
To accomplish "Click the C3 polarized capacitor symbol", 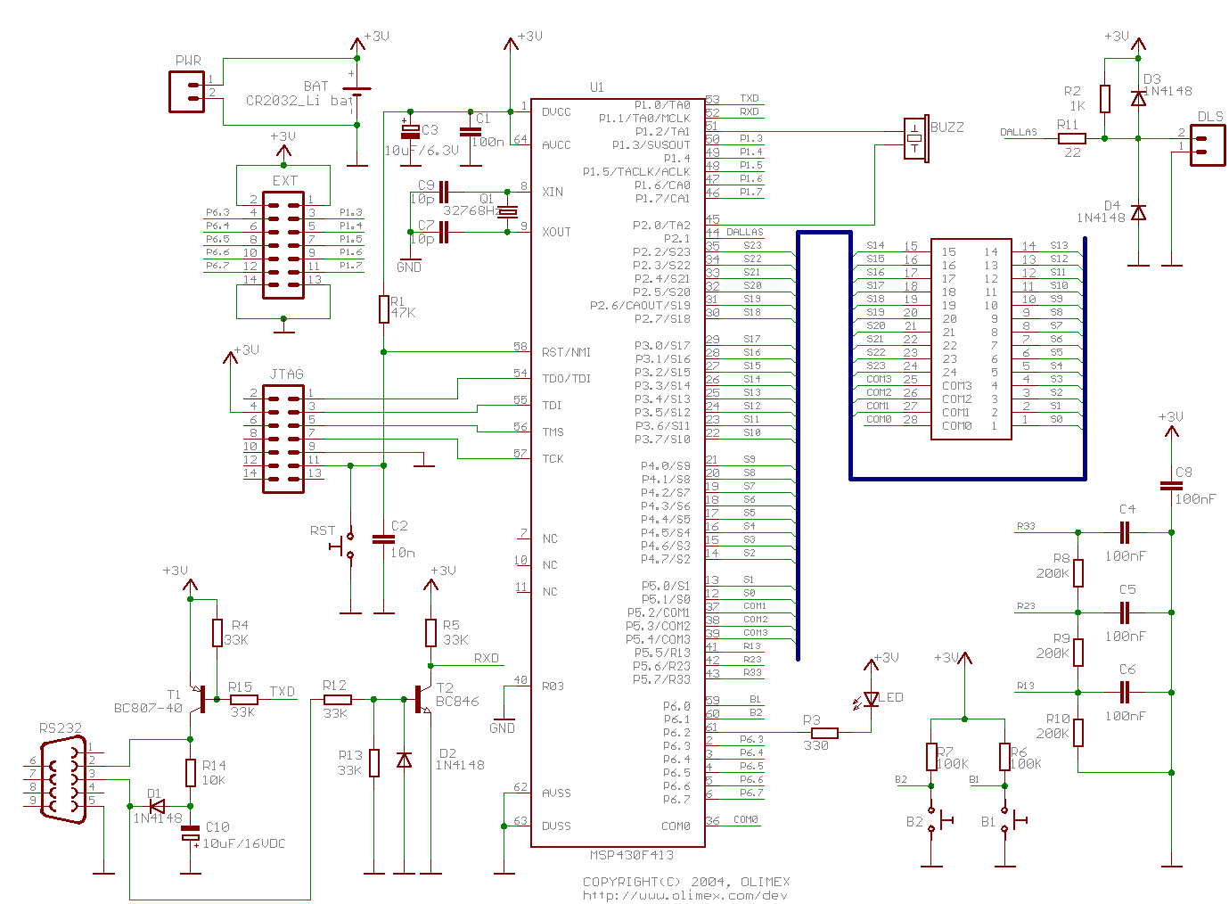I will pyautogui.click(x=409, y=131).
